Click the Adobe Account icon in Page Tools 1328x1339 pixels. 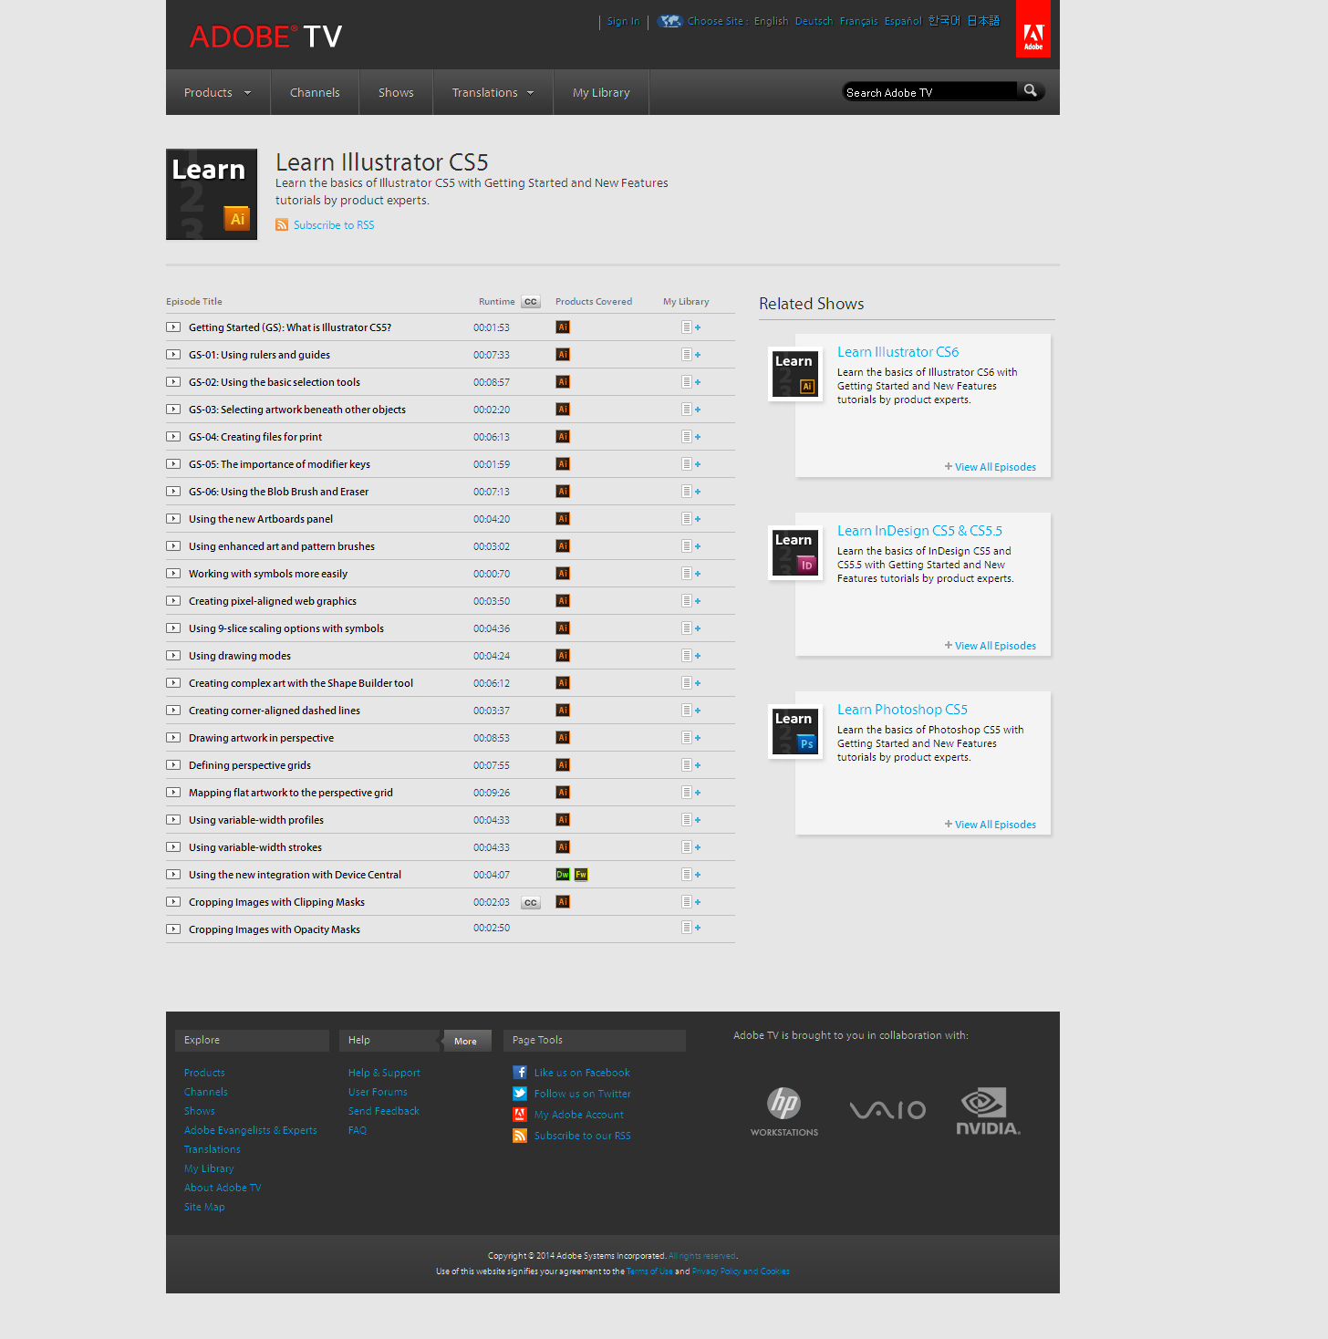pyautogui.click(x=520, y=1115)
